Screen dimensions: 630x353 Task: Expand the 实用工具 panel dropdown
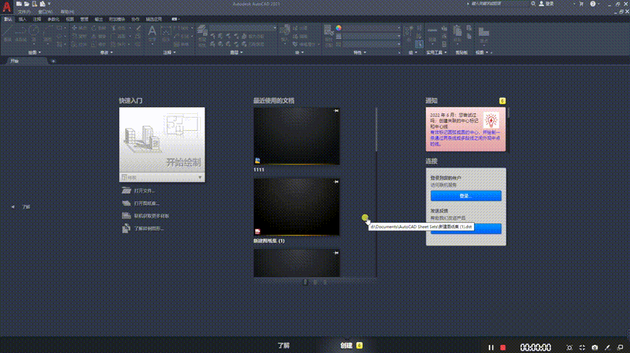(x=436, y=53)
